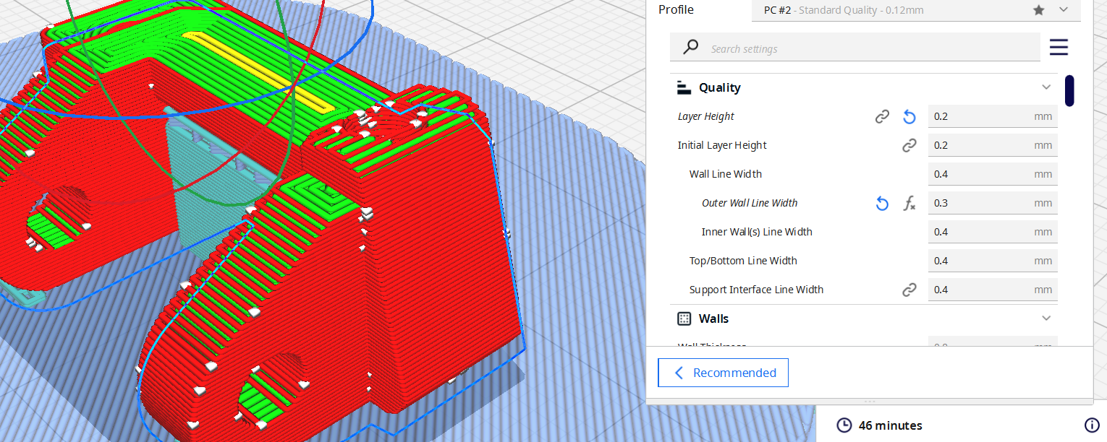
Task: Click the Search settings field
Action: point(854,48)
